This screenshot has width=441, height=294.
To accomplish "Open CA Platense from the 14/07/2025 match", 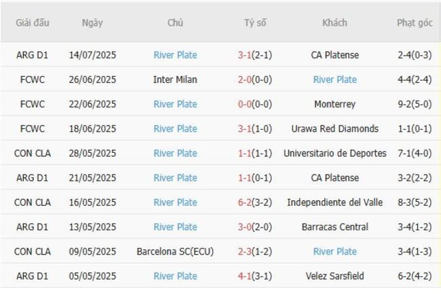I will [x=334, y=55].
